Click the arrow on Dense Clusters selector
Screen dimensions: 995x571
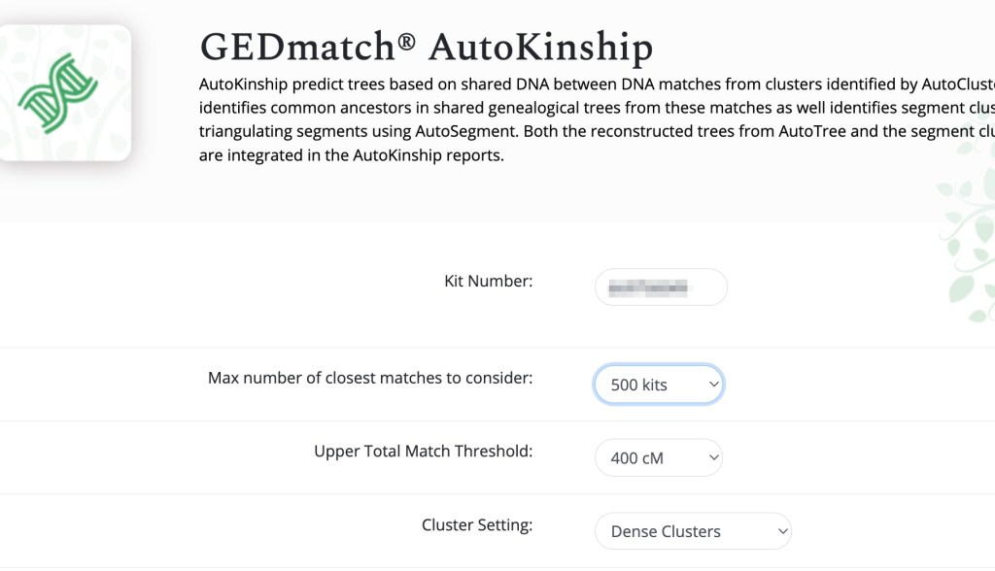(x=782, y=531)
